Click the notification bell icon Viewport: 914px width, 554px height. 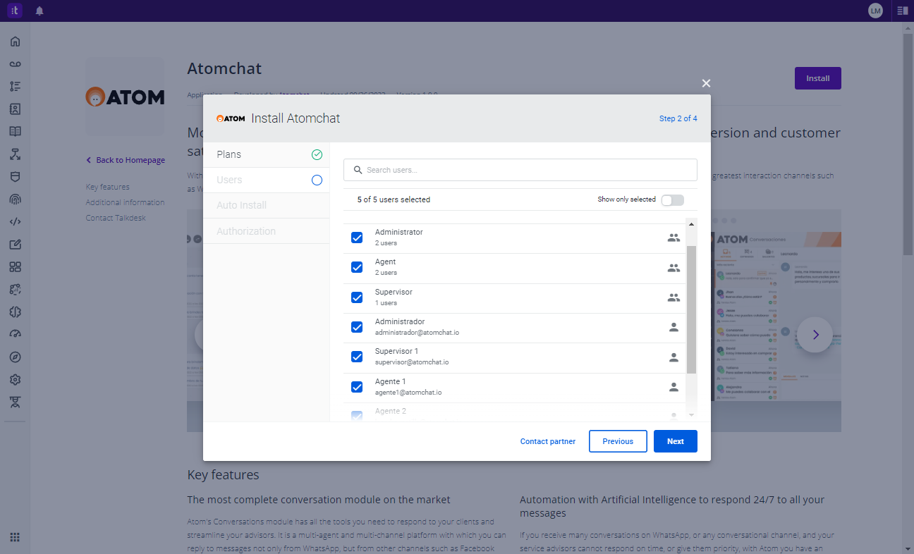39,11
